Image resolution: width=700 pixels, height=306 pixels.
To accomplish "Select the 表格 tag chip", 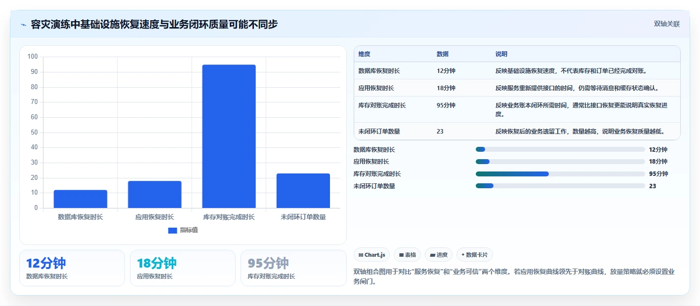I will pyautogui.click(x=407, y=255).
